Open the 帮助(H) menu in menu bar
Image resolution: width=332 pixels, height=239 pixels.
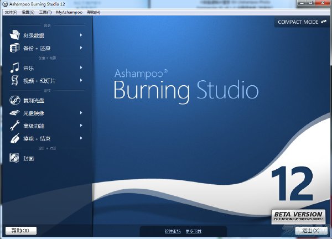pos(94,12)
